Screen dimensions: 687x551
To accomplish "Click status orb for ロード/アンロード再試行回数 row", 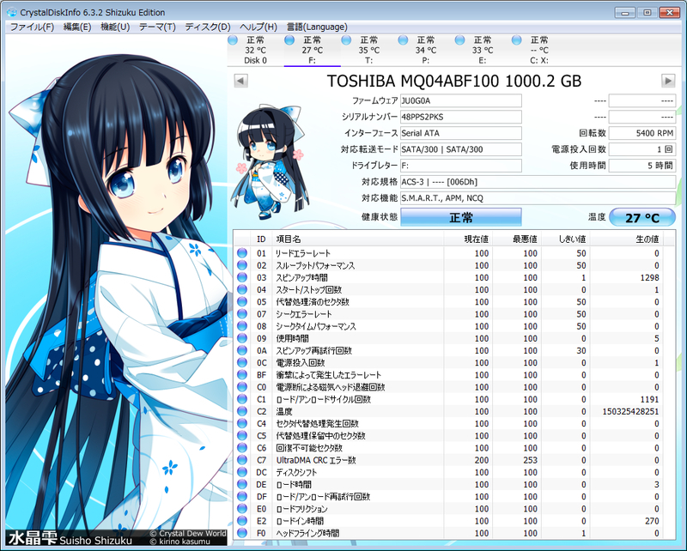I will [x=242, y=497].
